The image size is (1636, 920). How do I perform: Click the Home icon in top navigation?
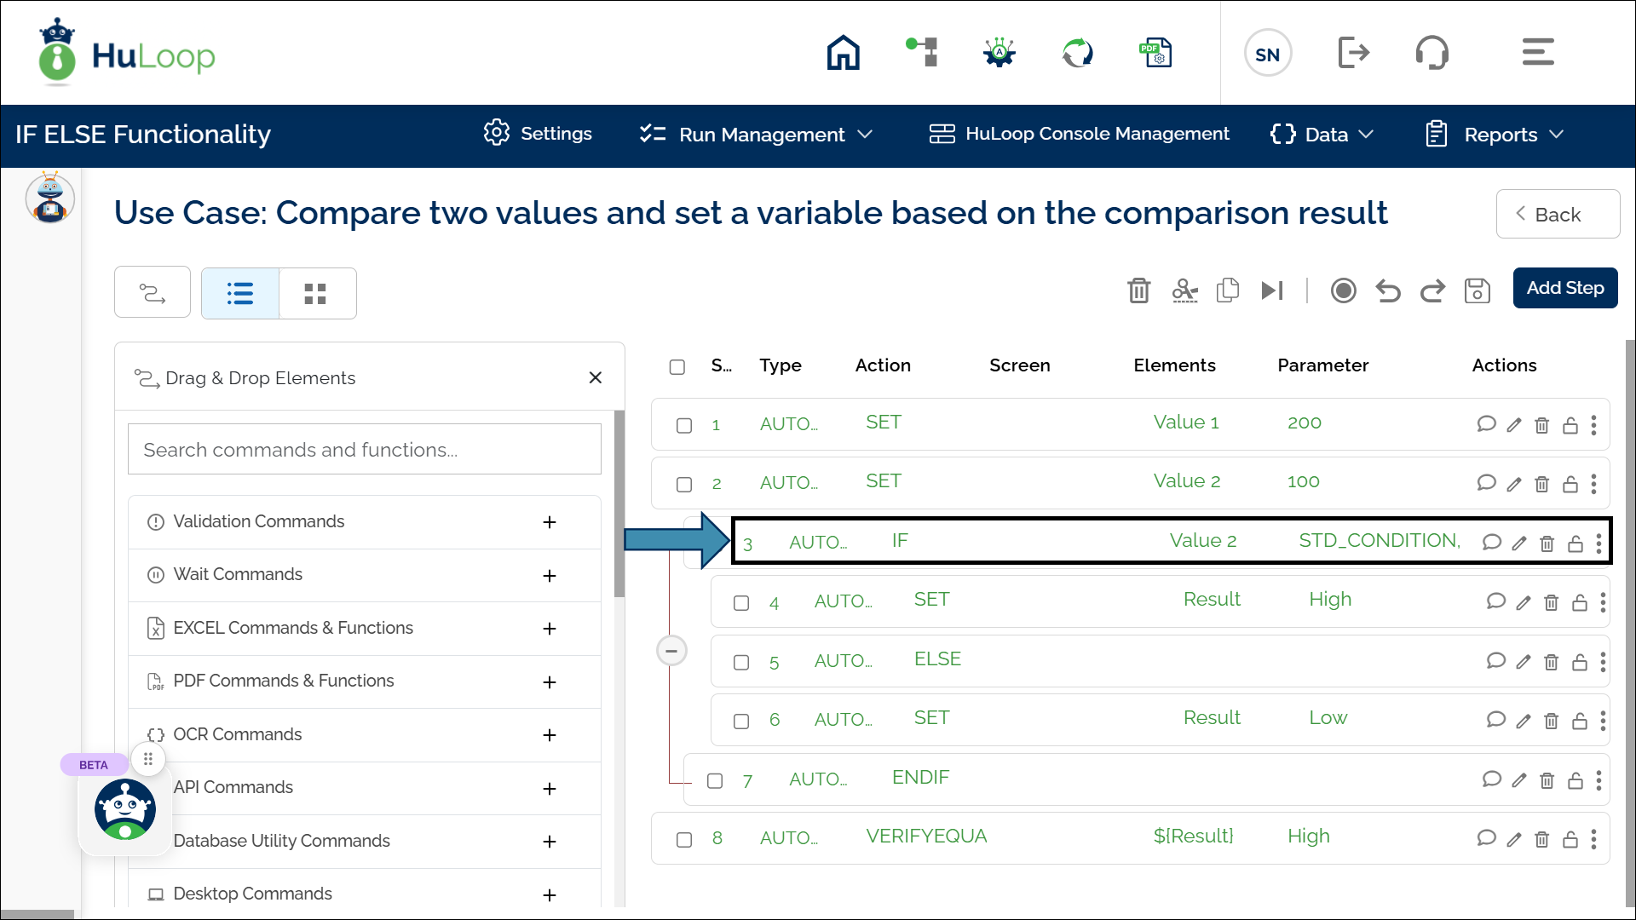843,53
